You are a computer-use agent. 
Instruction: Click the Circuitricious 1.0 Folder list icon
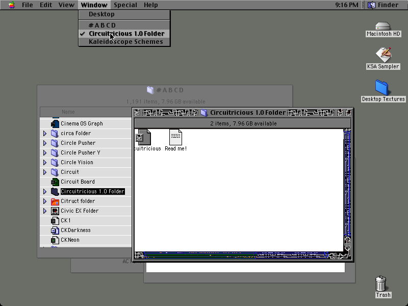55,192
